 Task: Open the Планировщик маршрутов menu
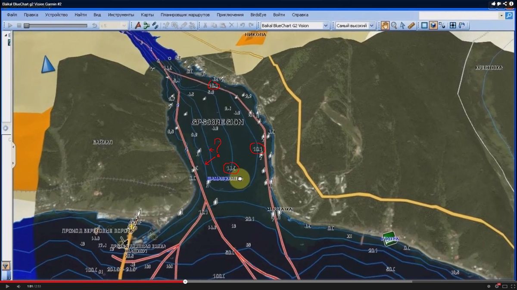(185, 15)
